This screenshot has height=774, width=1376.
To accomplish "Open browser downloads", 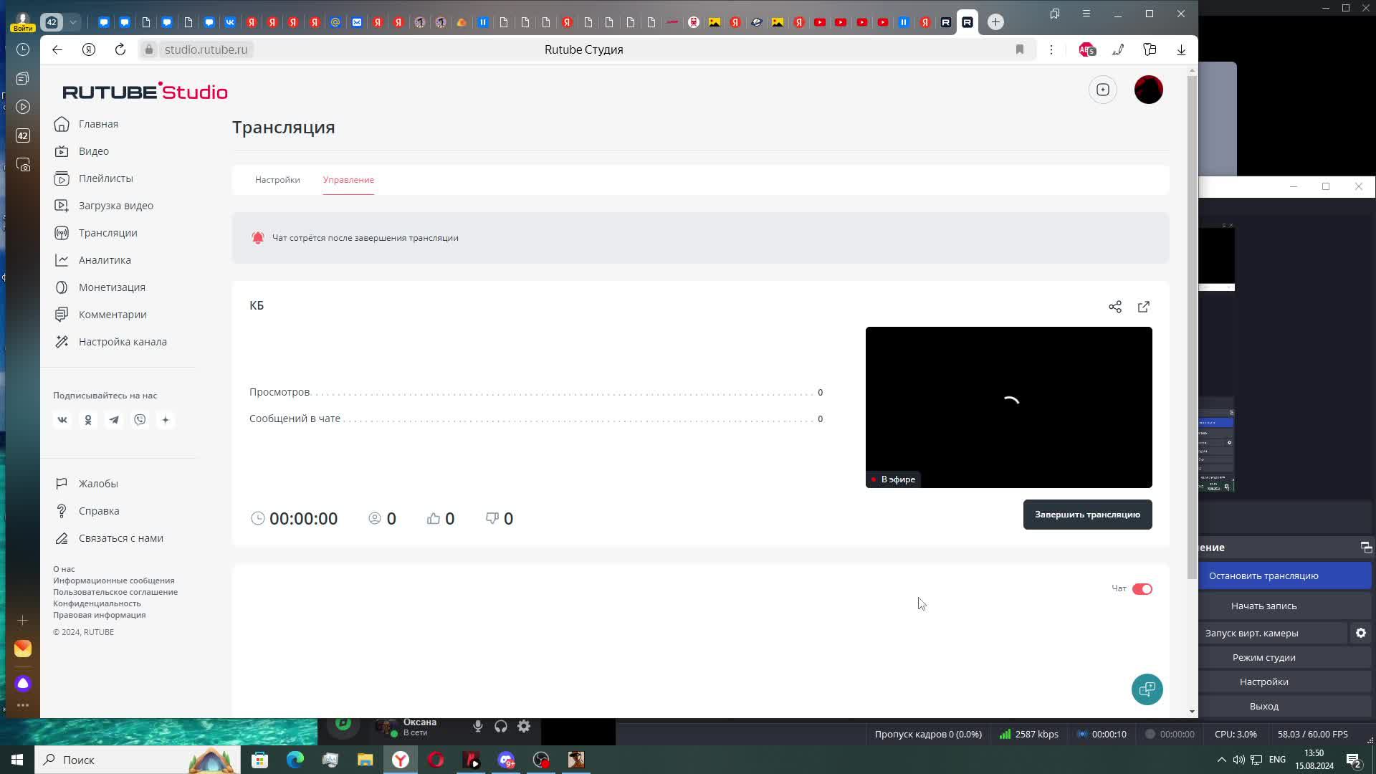I will 1181,49.
